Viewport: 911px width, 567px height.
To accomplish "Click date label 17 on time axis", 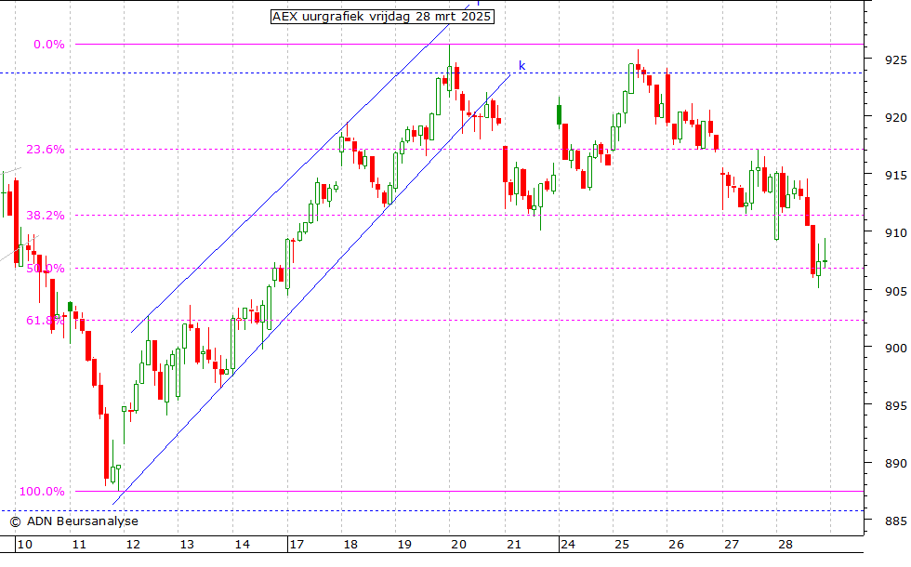I will tap(297, 545).
